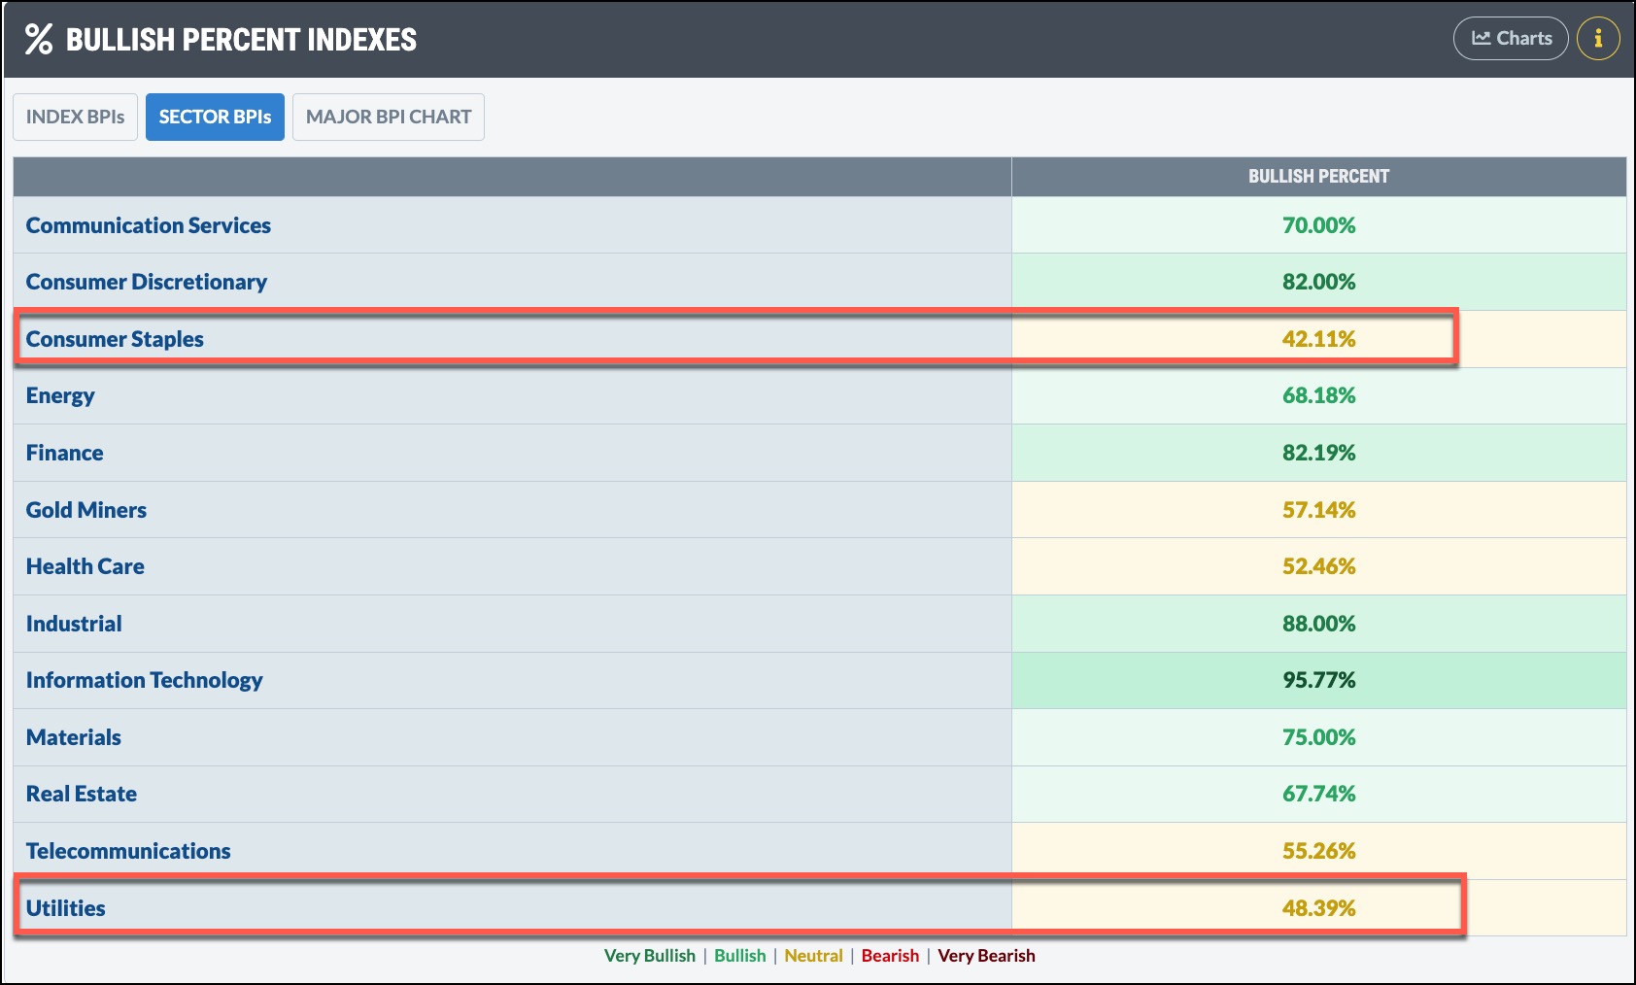Click the Materials sector link
This screenshot has width=1636, height=985.
(73, 737)
